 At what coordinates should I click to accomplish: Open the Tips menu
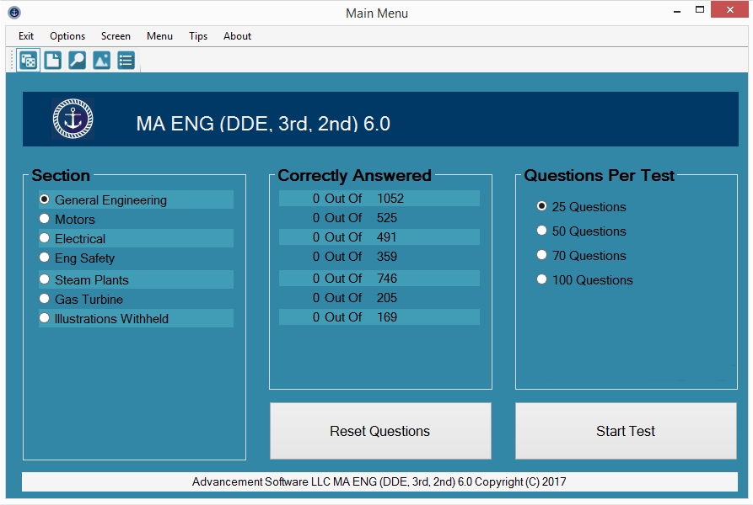[x=198, y=36]
